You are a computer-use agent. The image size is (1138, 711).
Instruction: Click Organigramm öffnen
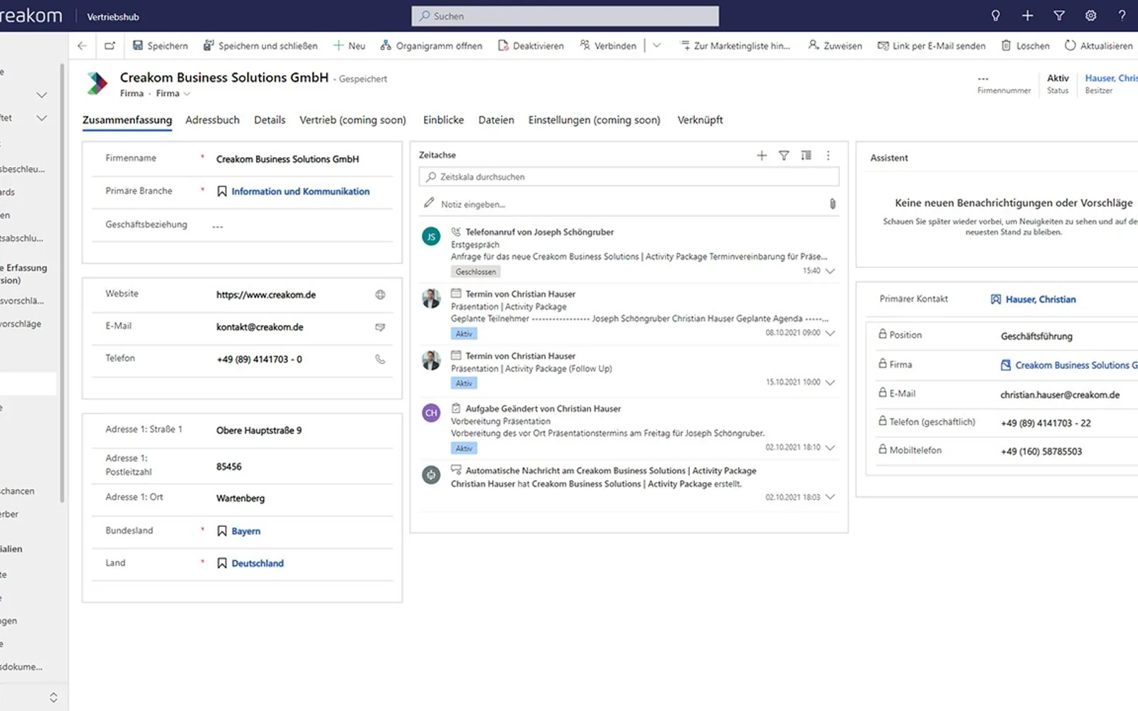(x=431, y=46)
